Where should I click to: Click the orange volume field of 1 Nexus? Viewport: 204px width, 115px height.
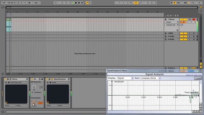tap(184, 22)
